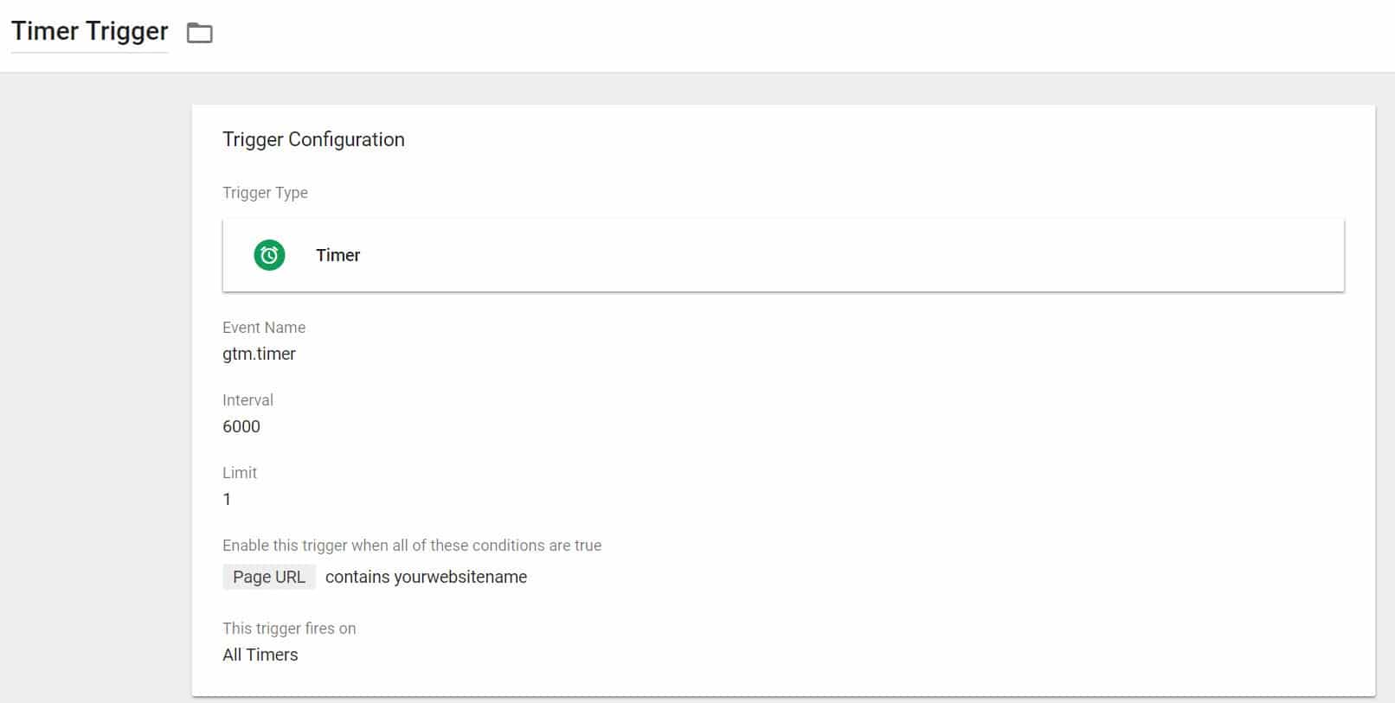Viewport: 1395px width, 703px height.
Task: Select the contains yourwebsitename condition text
Action: [x=426, y=577]
